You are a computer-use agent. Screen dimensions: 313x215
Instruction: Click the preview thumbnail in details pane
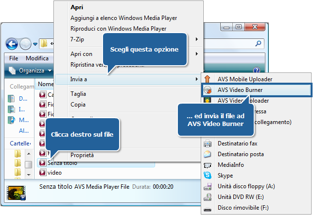coord(16,193)
